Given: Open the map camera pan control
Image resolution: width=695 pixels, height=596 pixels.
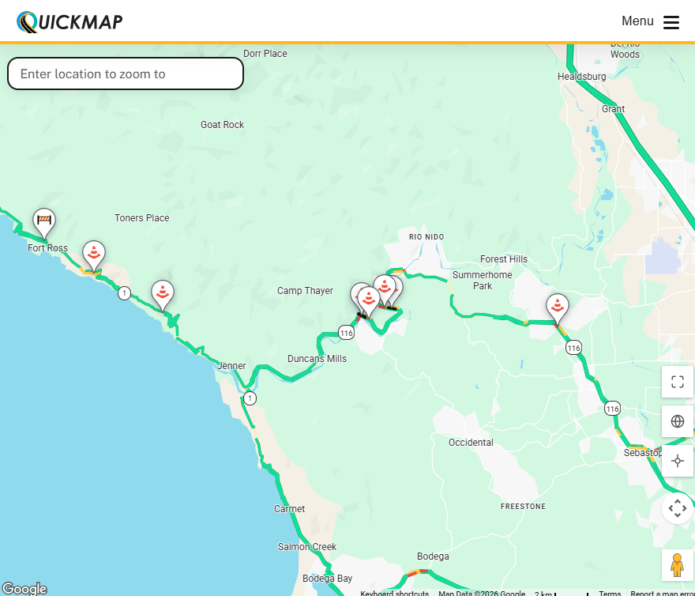Looking at the screenshot, I should (x=678, y=508).
